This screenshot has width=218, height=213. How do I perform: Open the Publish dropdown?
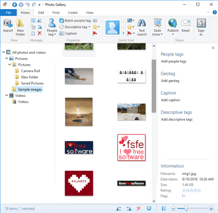click(x=173, y=34)
